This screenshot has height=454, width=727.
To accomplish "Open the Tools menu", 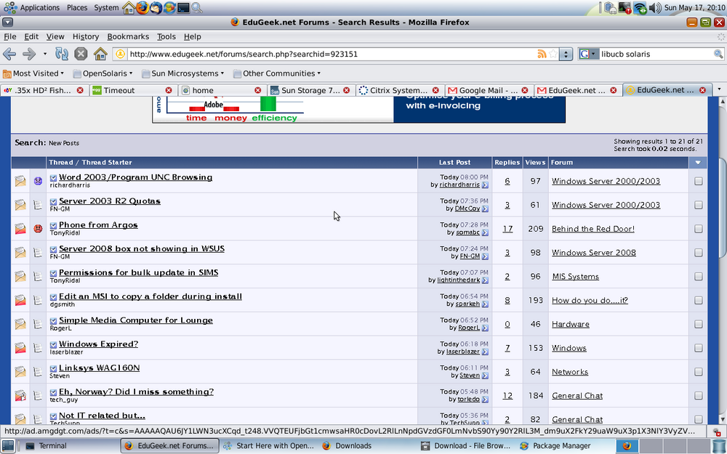I will coord(166,36).
